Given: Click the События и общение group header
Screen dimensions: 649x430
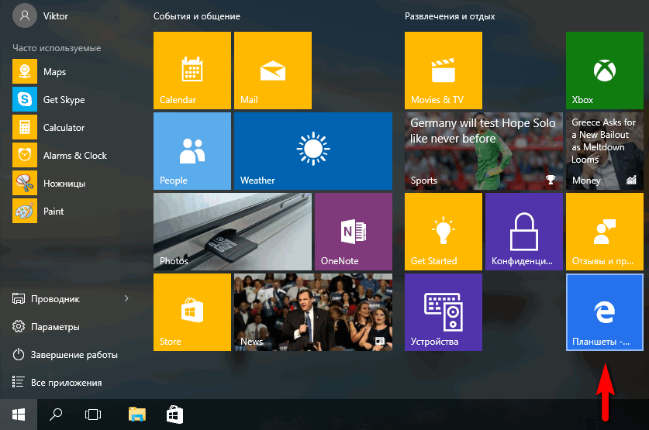Looking at the screenshot, I should click(197, 16).
